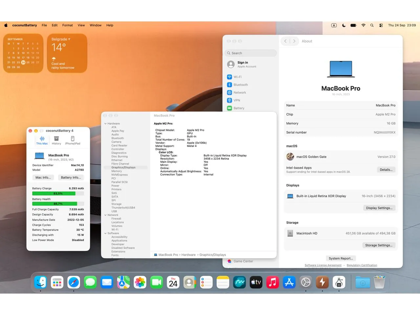The image size is (420, 315).
Task: Open Mail from the Dock
Action: (107, 282)
